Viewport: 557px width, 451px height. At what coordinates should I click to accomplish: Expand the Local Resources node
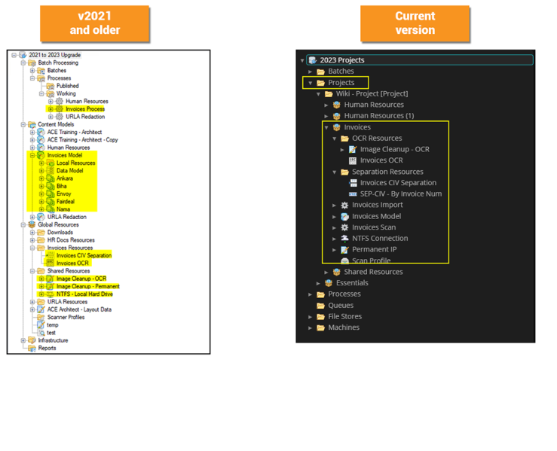(41, 163)
